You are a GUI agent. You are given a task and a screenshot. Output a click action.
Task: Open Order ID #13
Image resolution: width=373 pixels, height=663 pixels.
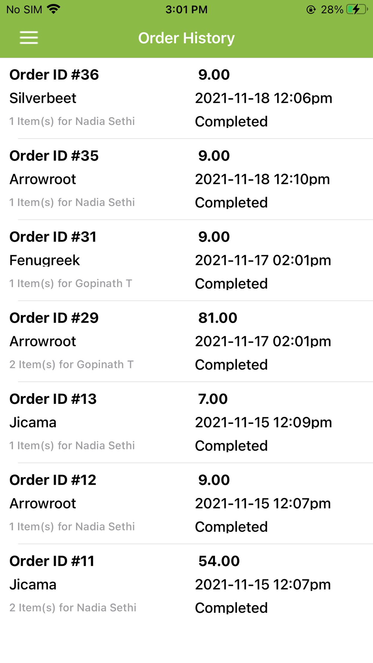(53, 399)
